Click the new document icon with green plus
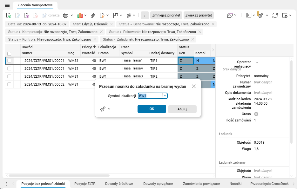The height and width of the screenshot is (189, 297). click(x=9, y=15)
